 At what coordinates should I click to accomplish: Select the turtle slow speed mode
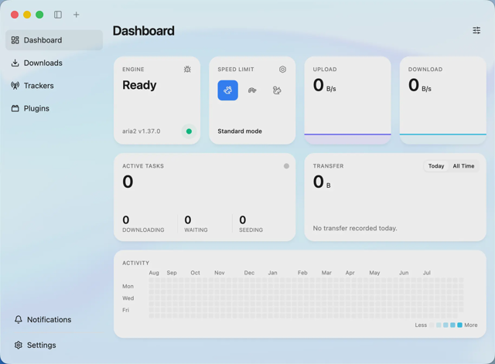(252, 90)
